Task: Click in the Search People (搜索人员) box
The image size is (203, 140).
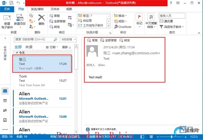Action: (x=172, y=16)
